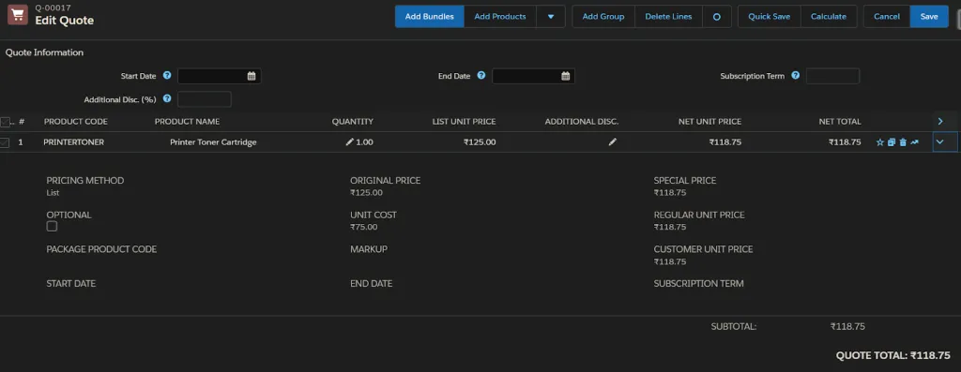Screen dimensions: 961x372
Task: Select line 1 checkbox for PRINTERTONER
Action: (5, 142)
